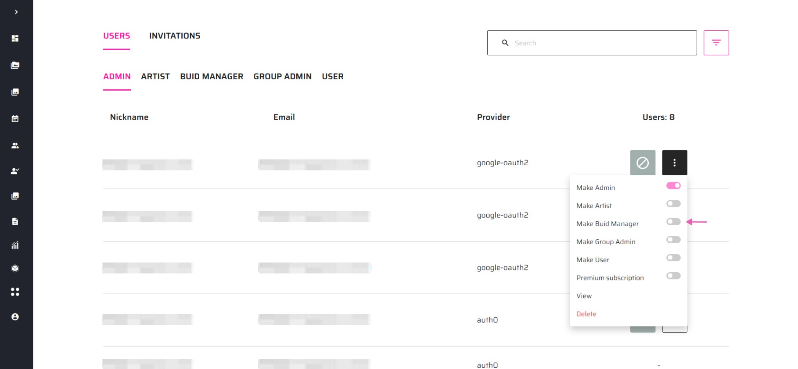Open the users group icon in sidebar
Screen dimensions: 798x369
(x=15, y=145)
